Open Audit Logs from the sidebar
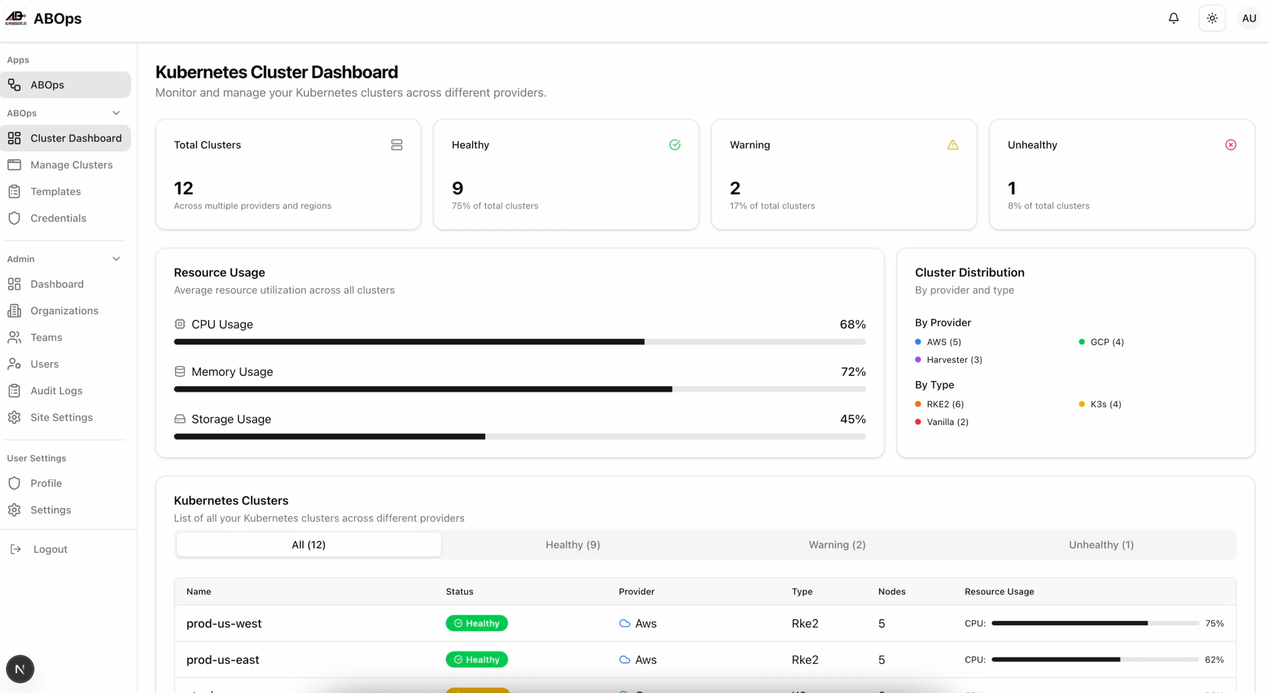Image resolution: width=1268 pixels, height=693 pixels. [x=56, y=391]
